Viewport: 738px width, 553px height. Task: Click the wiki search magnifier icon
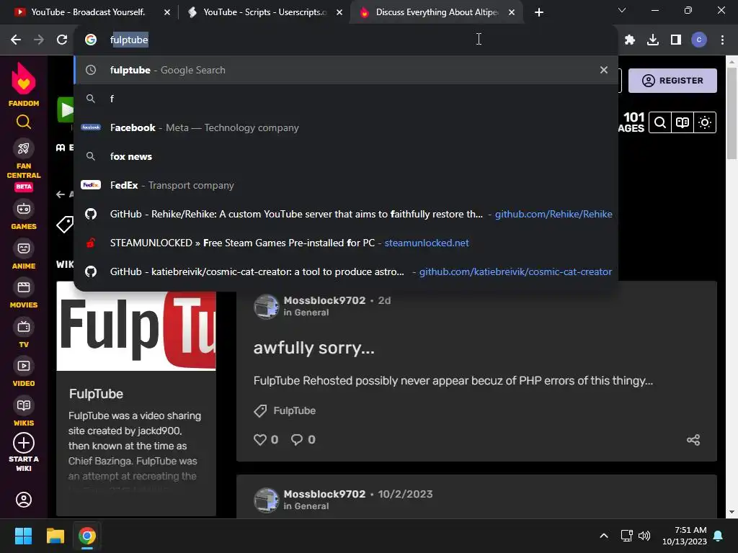(660, 122)
